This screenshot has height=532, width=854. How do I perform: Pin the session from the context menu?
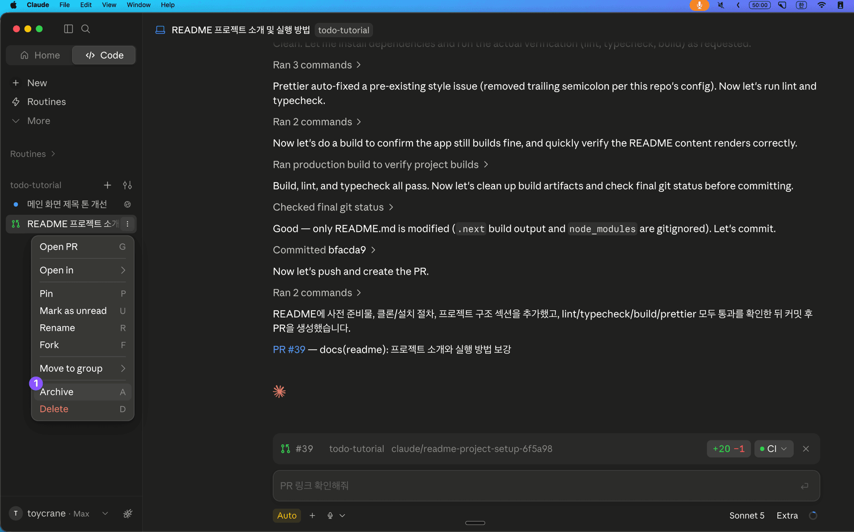[83, 293]
